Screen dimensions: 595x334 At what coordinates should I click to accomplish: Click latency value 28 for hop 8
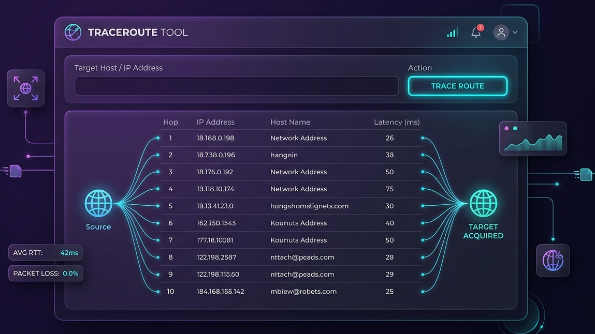click(389, 257)
